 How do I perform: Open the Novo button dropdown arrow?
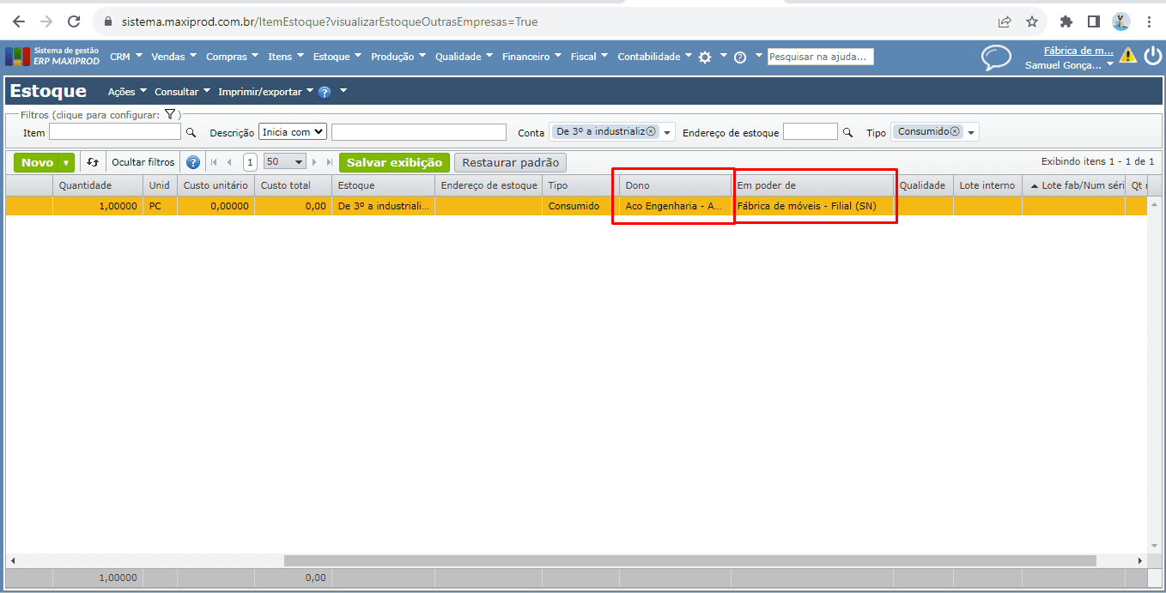66,162
